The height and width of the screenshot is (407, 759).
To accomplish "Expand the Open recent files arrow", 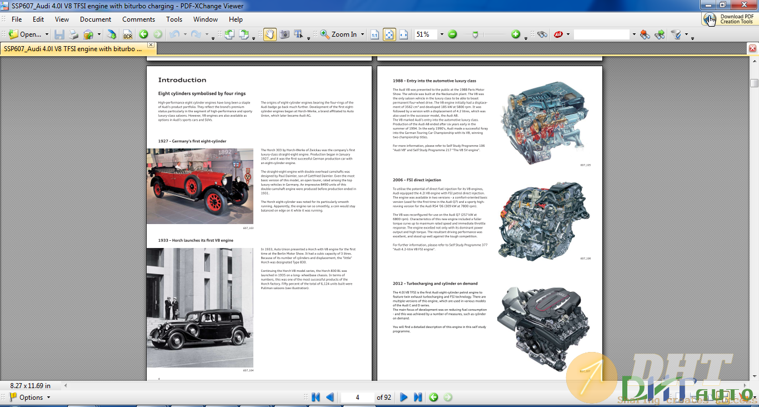I will click(x=47, y=34).
